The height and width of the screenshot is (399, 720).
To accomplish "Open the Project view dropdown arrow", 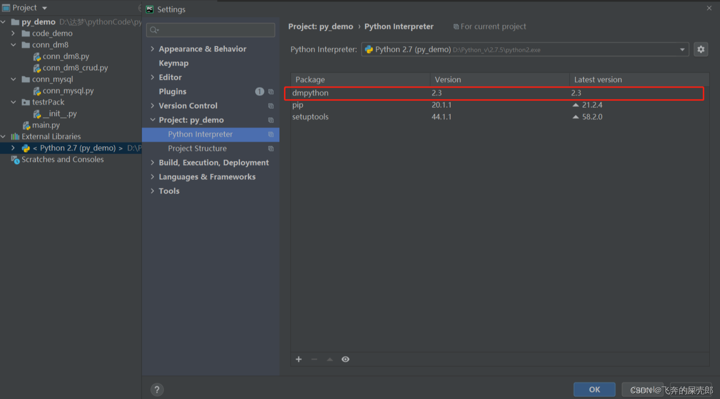I will [x=45, y=8].
